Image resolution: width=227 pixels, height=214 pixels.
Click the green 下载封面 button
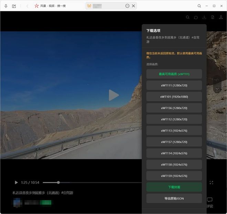pos(174,187)
